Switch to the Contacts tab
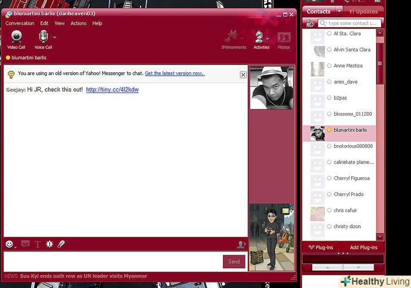Viewport: 411px width, 288px height. tap(319, 11)
